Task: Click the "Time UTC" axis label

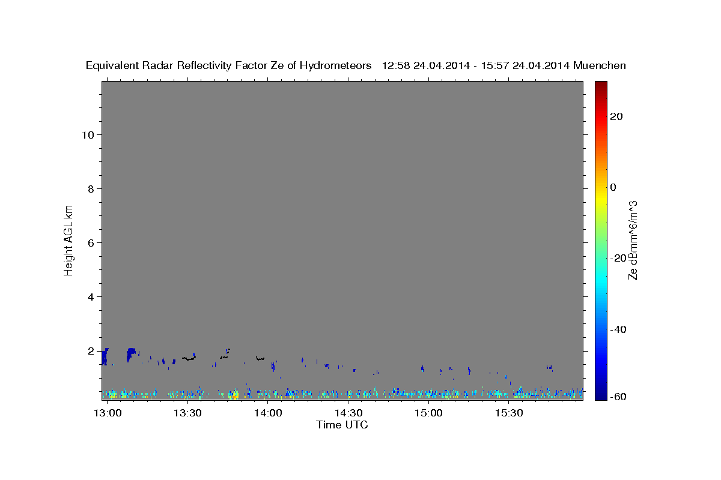Action: [342, 425]
